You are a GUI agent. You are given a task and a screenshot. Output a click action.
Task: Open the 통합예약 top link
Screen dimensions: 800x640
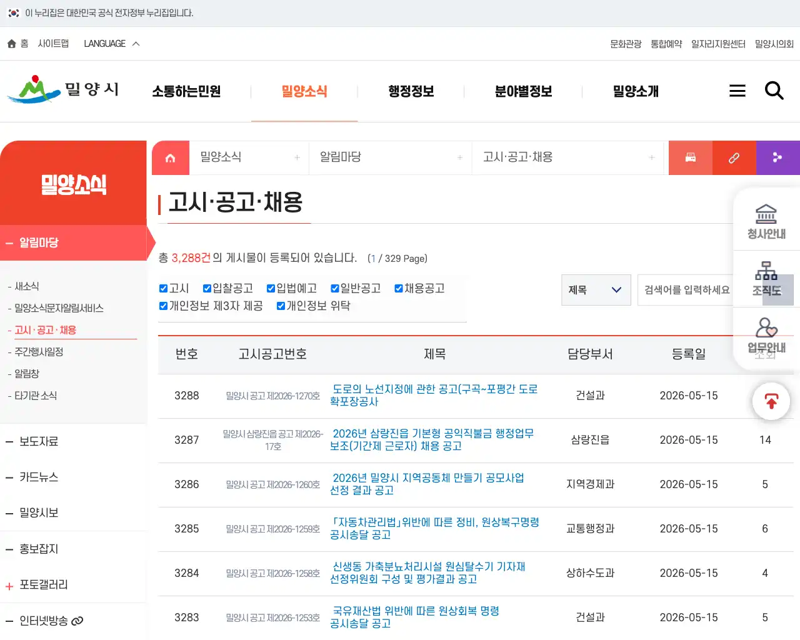[x=666, y=44]
